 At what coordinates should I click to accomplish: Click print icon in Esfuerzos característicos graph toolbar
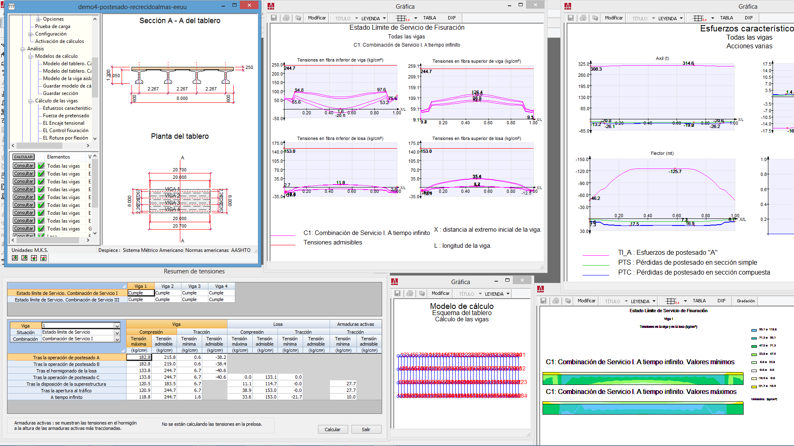pyautogui.click(x=583, y=18)
